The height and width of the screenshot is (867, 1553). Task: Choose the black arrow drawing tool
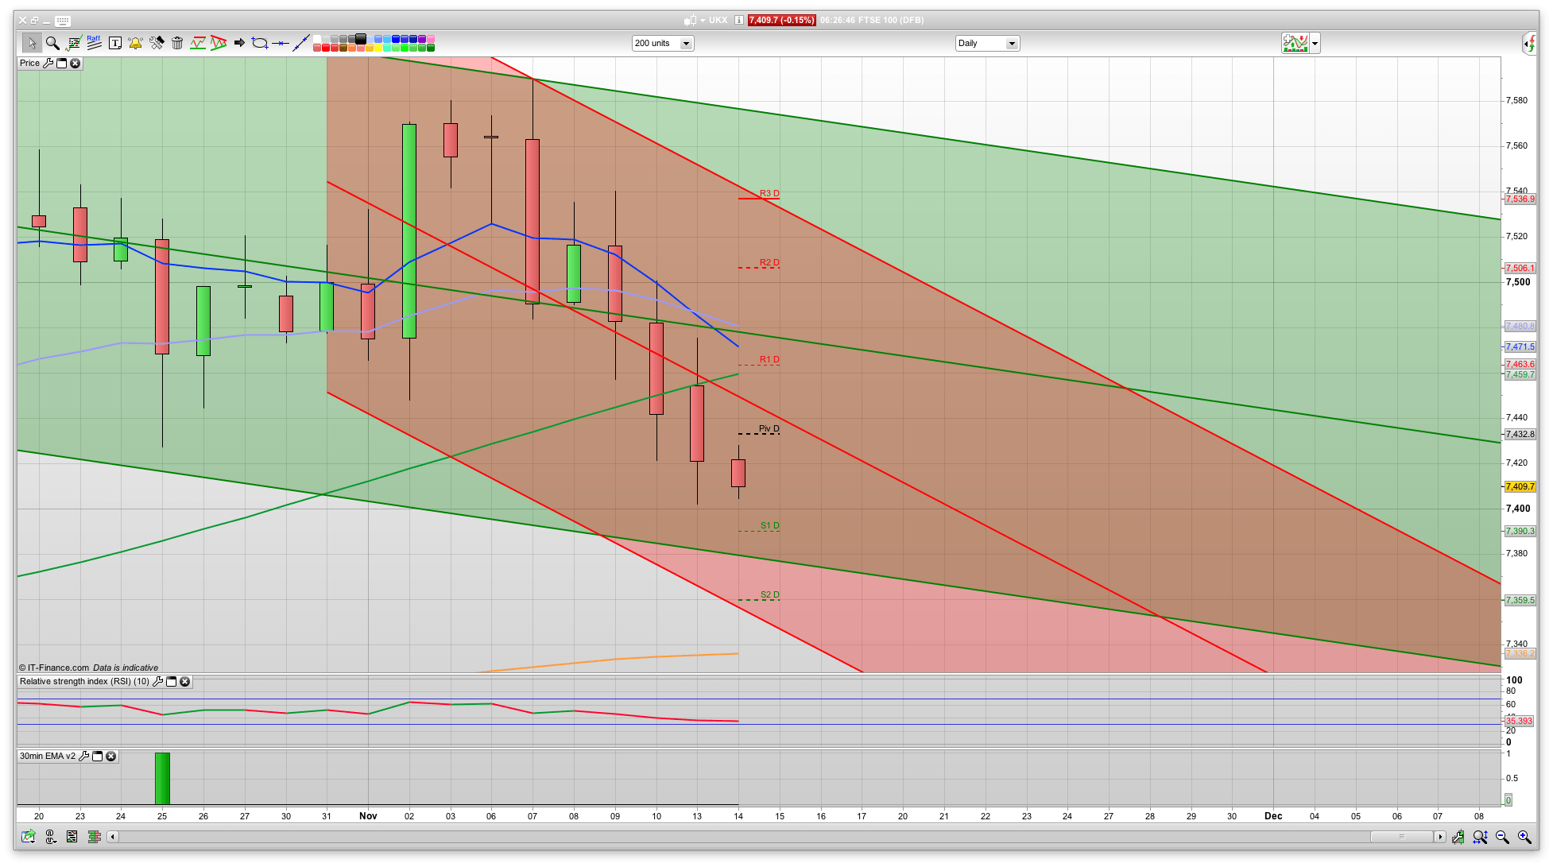pyautogui.click(x=239, y=43)
